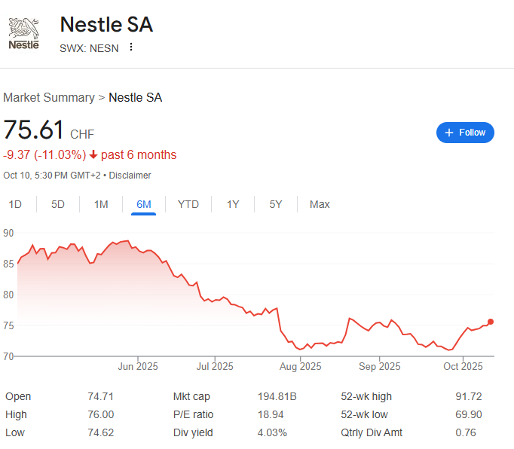Select the 5D chart tab
The height and width of the screenshot is (449, 514).
[x=58, y=204]
